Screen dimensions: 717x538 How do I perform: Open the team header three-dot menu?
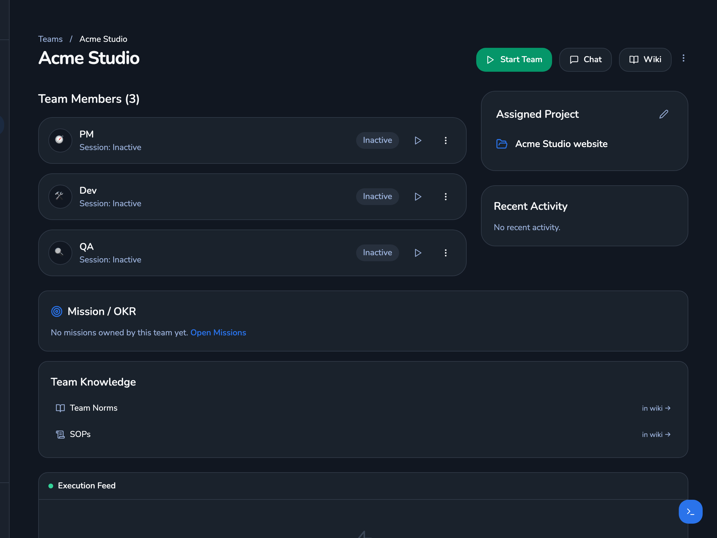(683, 58)
